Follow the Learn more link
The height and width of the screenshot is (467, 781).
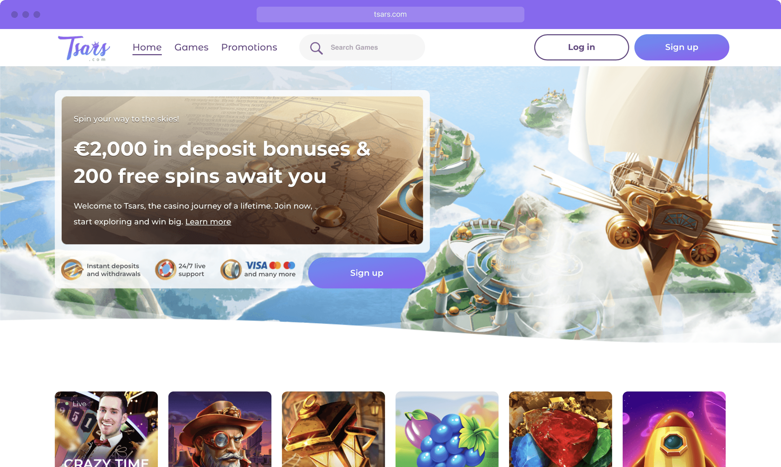point(208,222)
